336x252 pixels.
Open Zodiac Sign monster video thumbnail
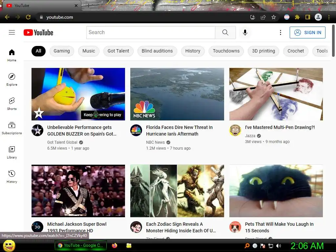tap(177, 191)
